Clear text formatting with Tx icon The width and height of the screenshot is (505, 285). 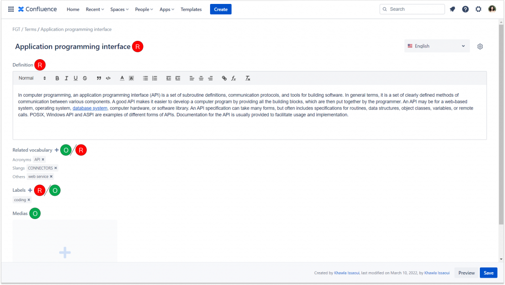248,78
